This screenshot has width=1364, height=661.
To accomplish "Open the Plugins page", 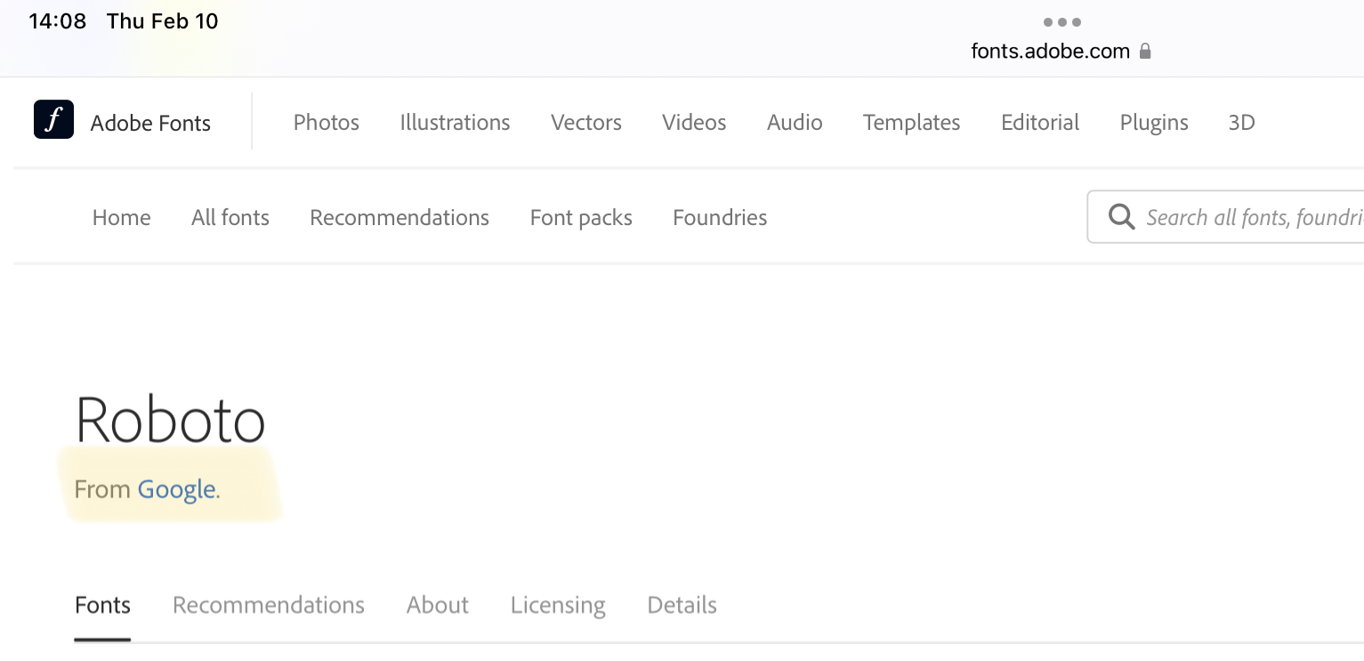I will coord(1154,123).
